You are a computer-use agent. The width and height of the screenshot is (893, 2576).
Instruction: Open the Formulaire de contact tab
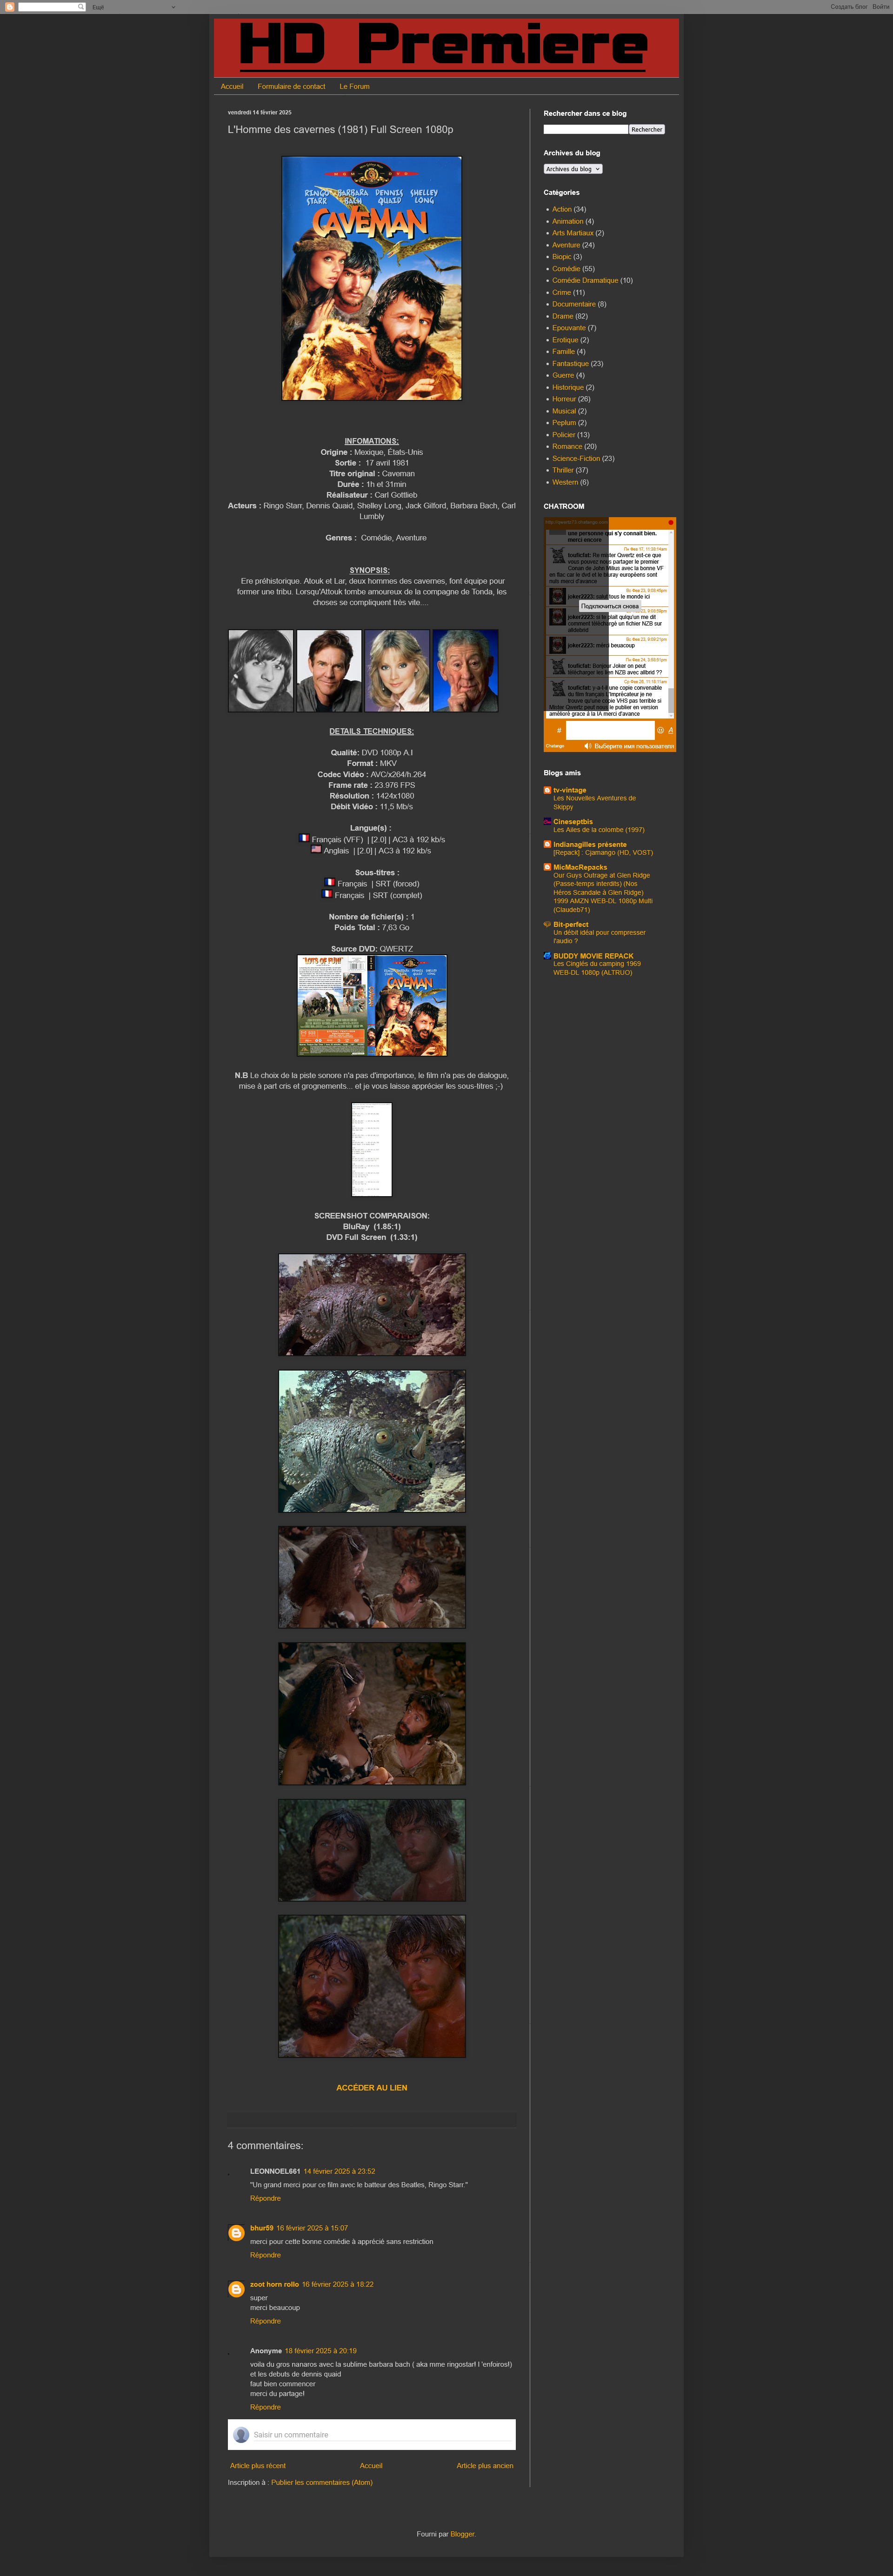pos(291,87)
